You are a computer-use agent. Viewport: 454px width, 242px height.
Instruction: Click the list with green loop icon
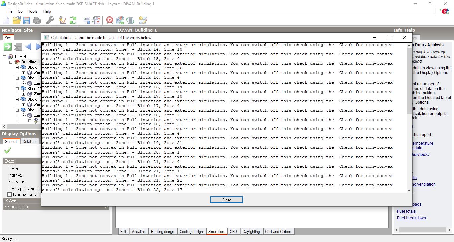point(130,20)
